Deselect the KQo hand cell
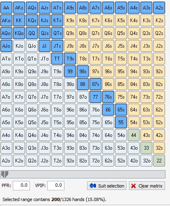The width and height of the screenshot is (170, 206). [x=19, y=33]
